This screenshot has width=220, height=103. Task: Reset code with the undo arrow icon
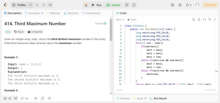point(210,20)
